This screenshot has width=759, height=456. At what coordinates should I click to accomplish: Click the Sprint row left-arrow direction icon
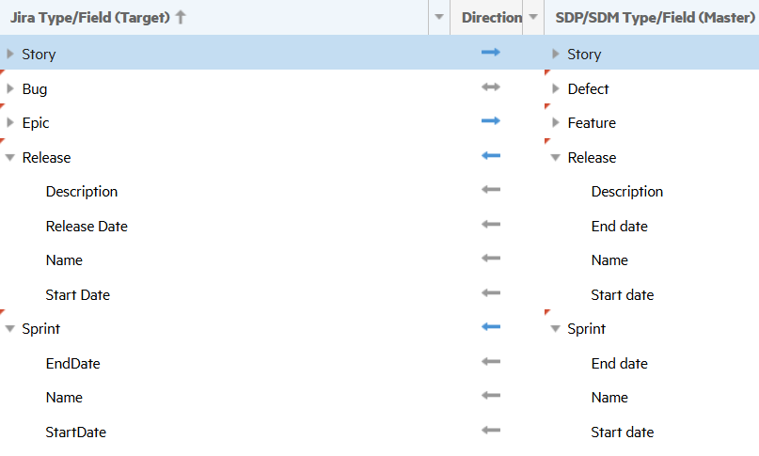(490, 328)
